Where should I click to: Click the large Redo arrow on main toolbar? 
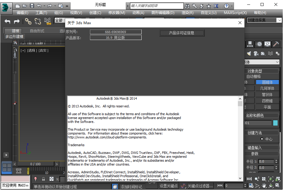pyautogui.click(x=17, y=21)
